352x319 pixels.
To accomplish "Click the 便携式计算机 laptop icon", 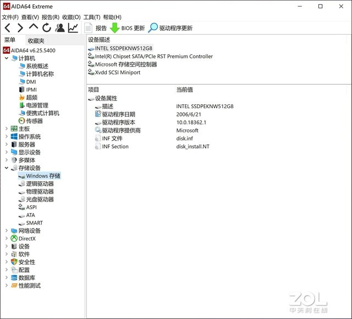I will (22, 113).
